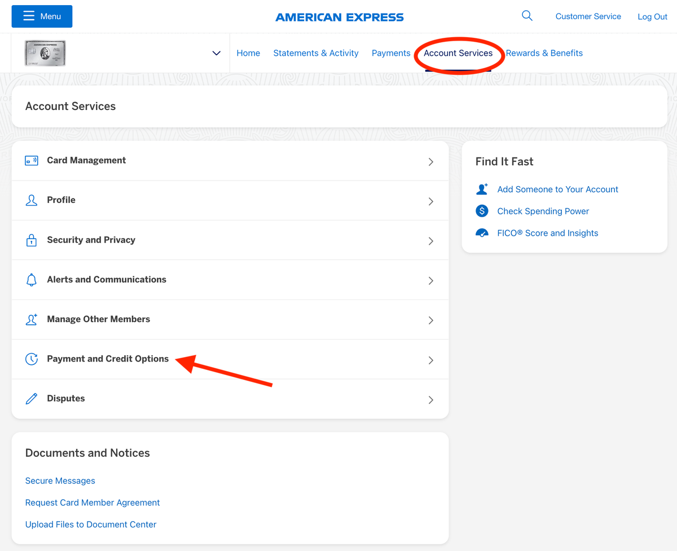Click the Security and Privacy lock icon

pos(31,240)
